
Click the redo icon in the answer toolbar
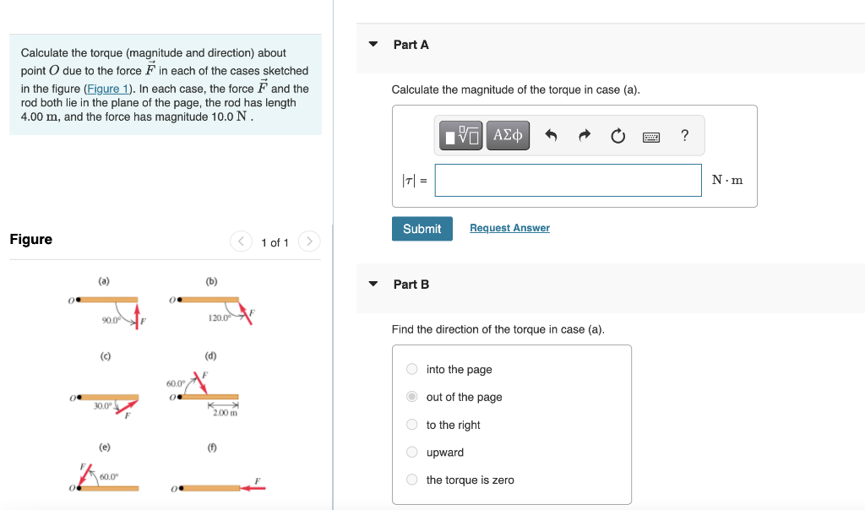584,135
